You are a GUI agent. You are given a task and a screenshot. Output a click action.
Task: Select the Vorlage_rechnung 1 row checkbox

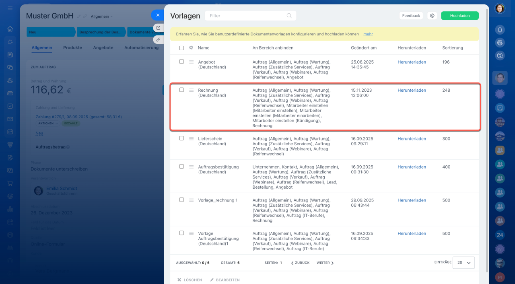coord(181,200)
